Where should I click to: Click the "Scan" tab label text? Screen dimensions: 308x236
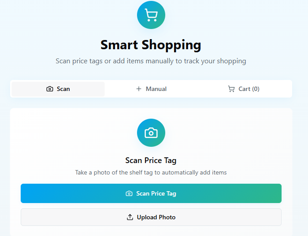63,89
